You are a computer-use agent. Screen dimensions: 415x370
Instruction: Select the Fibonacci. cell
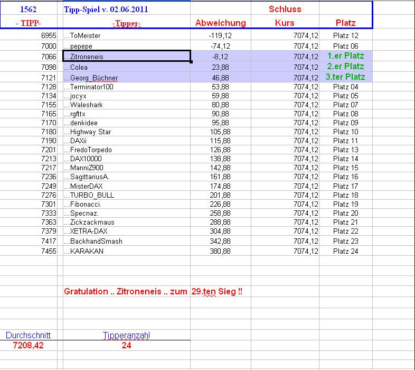point(127,205)
